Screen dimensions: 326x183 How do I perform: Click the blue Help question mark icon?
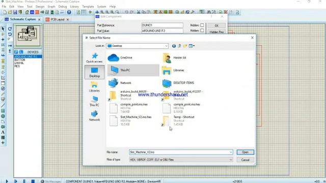click(69, 12)
